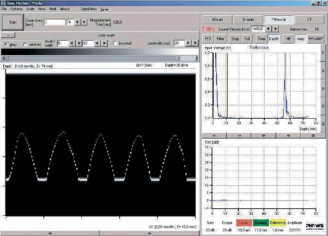Image resolution: width=328 pixels, height=236 pixels.
Task: Click the double-headed arrow below the reflection graph
Action: point(312,135)
